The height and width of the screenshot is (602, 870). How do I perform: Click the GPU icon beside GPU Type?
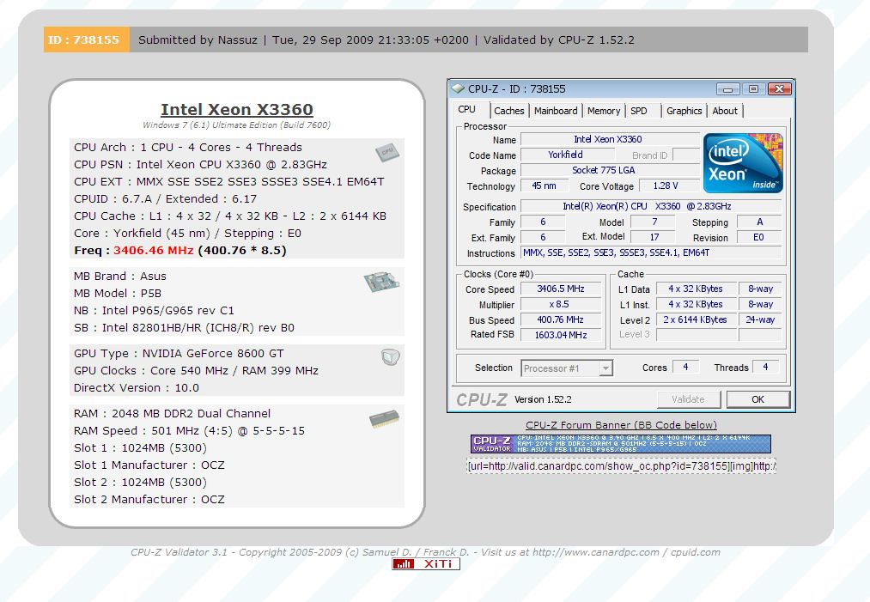coord(391,356)
